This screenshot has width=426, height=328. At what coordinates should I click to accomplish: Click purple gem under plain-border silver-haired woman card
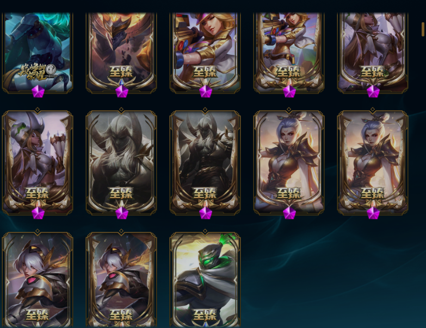click(x=289, y=213)
